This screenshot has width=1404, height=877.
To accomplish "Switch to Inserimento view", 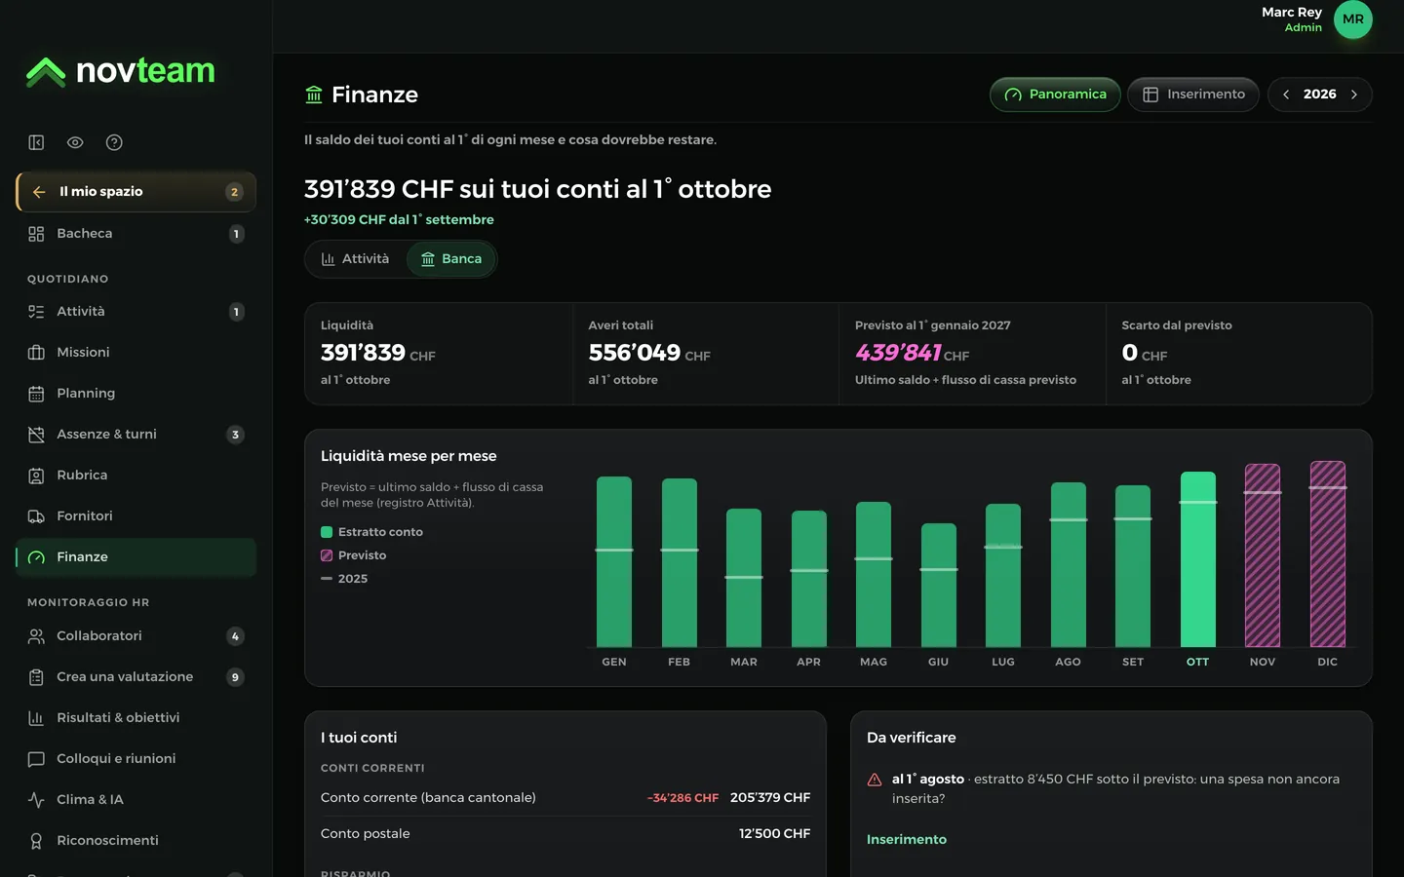I will (x=1193, y=95).
